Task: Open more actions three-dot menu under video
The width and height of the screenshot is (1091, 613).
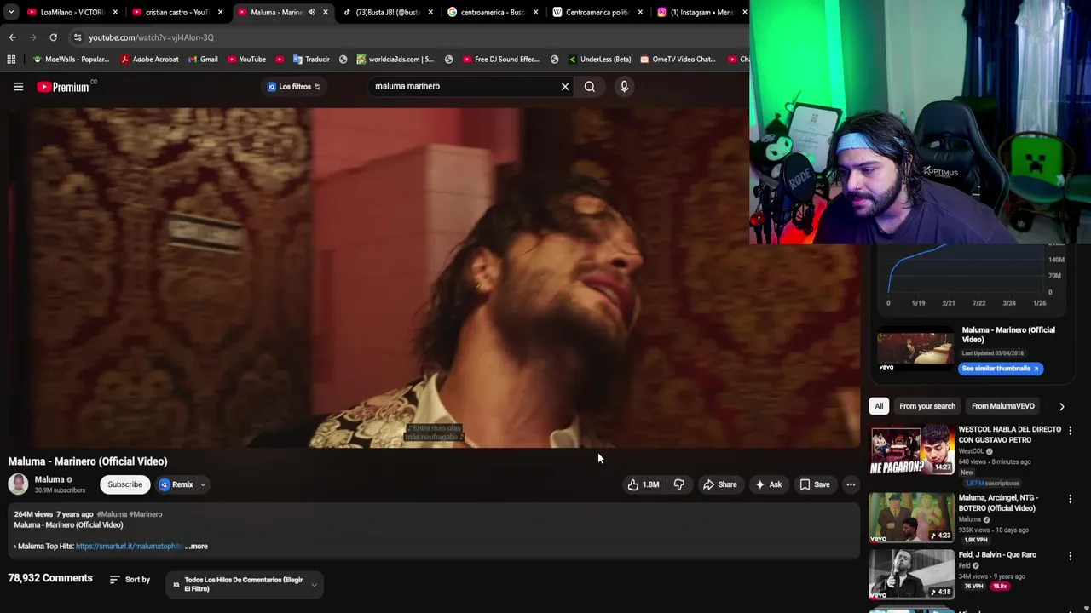Action: [x=851, y=484]
